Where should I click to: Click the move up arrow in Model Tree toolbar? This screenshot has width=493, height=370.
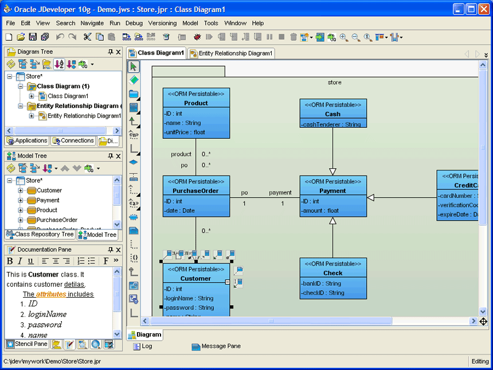[x=65, y=168]
